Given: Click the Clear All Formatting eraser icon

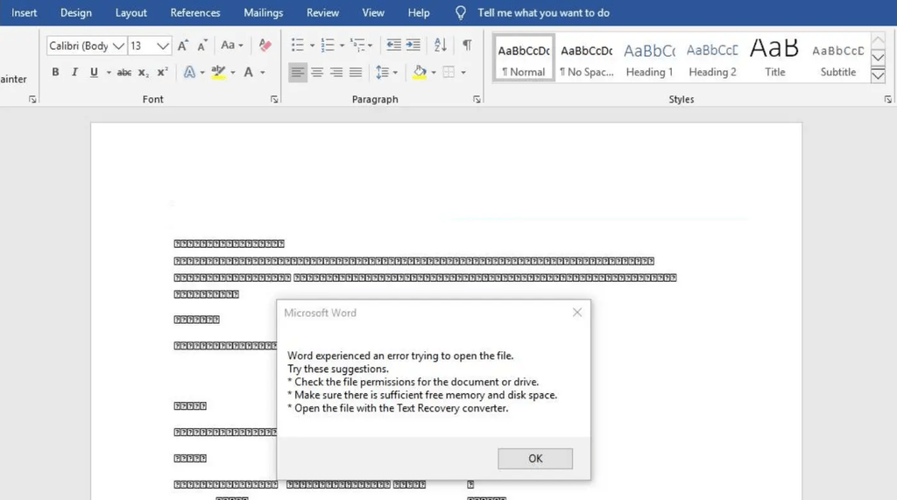Looking at the screenshot, I should click(x=265, y=46).
